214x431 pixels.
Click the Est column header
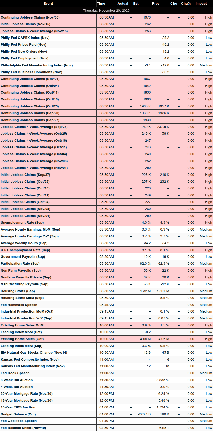pyautogui.click(x=136, y=4)
